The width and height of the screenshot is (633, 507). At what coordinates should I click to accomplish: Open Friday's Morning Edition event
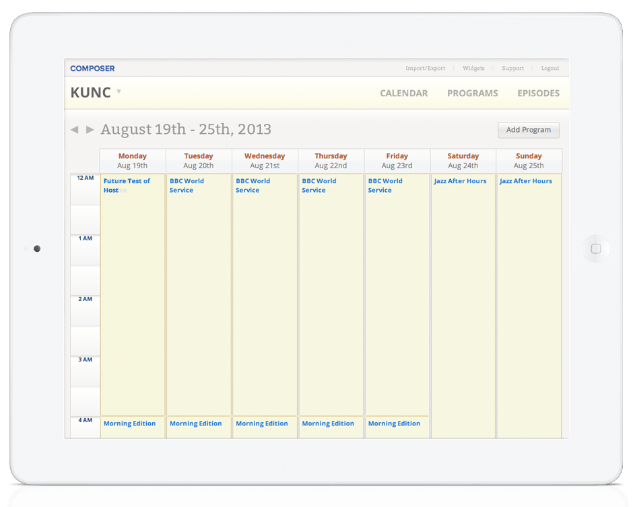[x=394, y=423]
